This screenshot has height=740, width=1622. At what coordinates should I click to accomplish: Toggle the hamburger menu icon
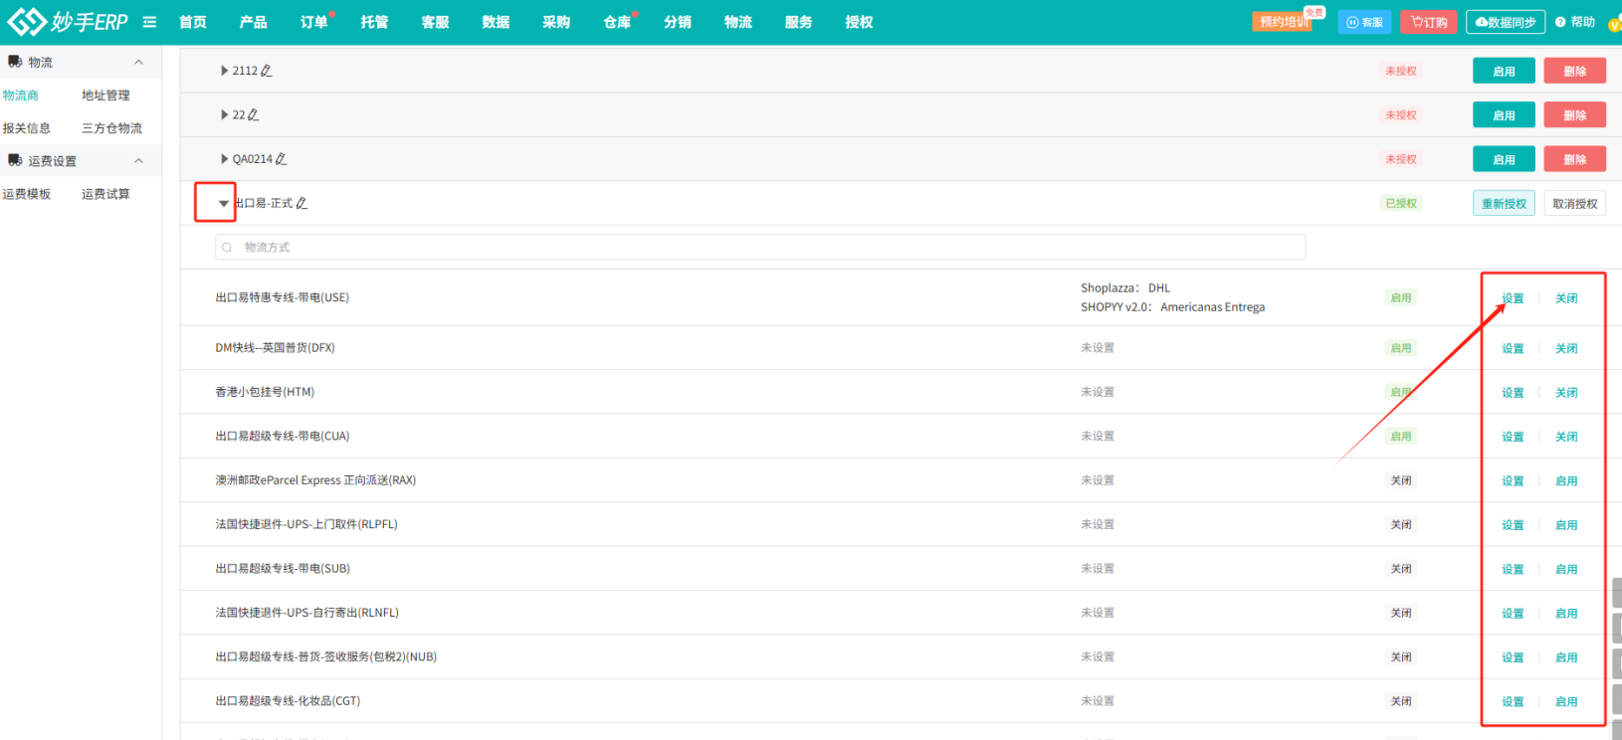point(149,22)
